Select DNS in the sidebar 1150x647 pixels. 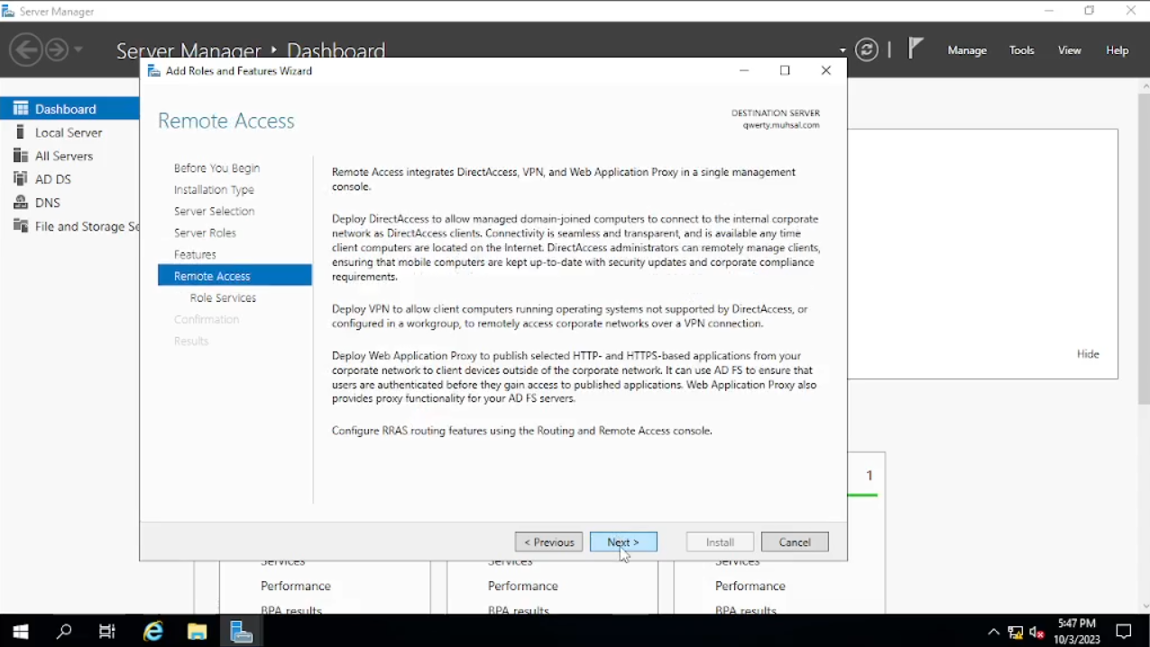point(47,203)
